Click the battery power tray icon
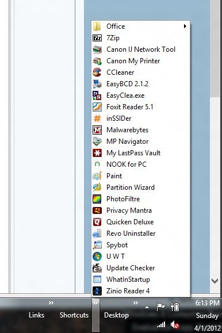 point(175,307)
